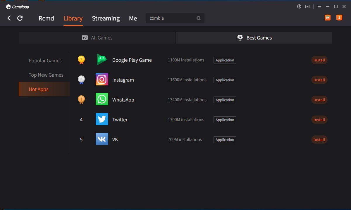This screenshot has height=210, width=351.
Task: Switch to the Rcmd tab
Action: point(46,18)
